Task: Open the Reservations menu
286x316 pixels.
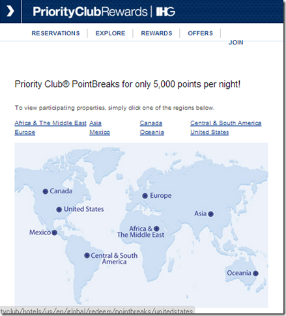Action: (56, 33)
